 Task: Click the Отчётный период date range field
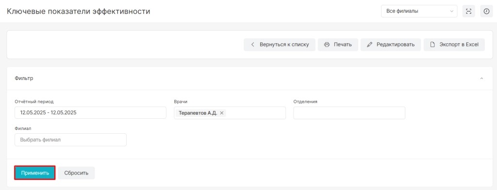90,112
